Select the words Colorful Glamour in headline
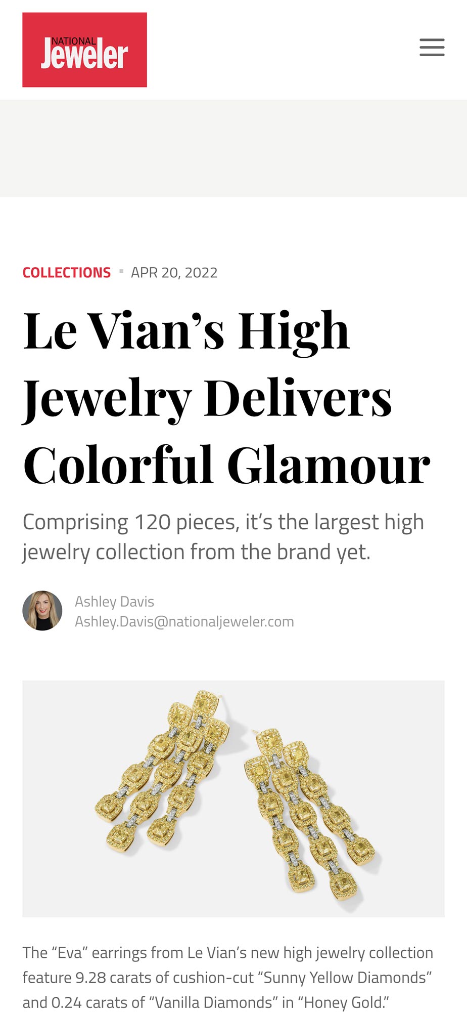 tap(226, 466)
